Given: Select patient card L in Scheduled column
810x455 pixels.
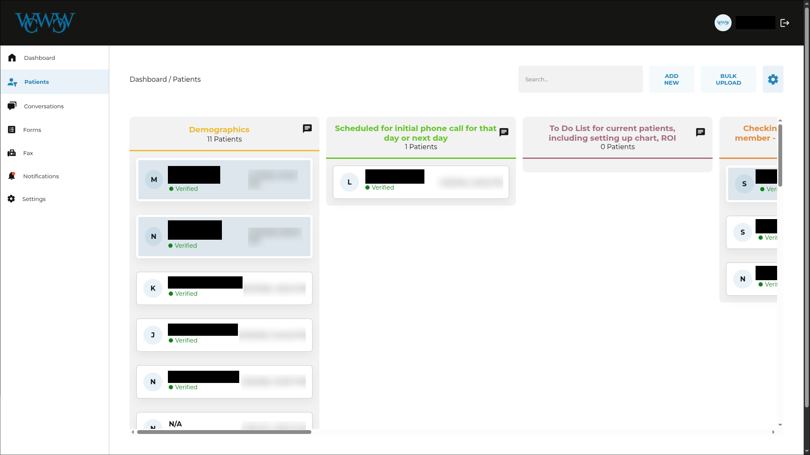Looking at the screenshot, I should [420, 182].
